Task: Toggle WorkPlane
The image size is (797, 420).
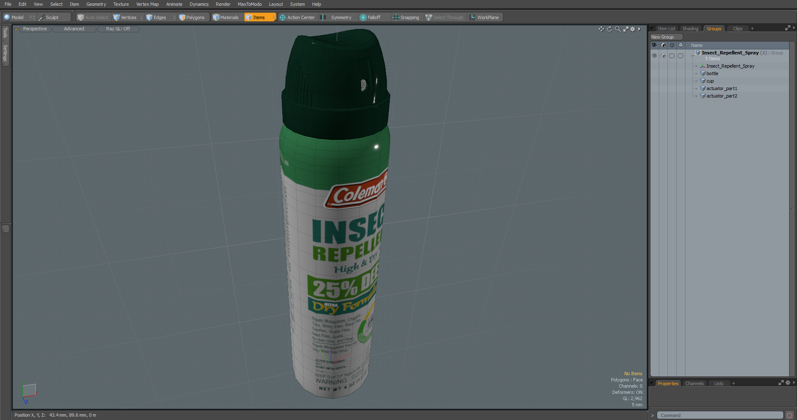Action: pos(484,17)
